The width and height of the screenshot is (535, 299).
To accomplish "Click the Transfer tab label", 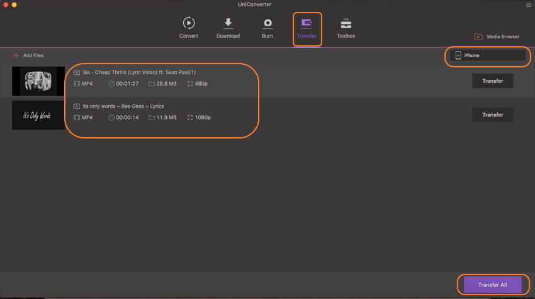I will point(307,36).
